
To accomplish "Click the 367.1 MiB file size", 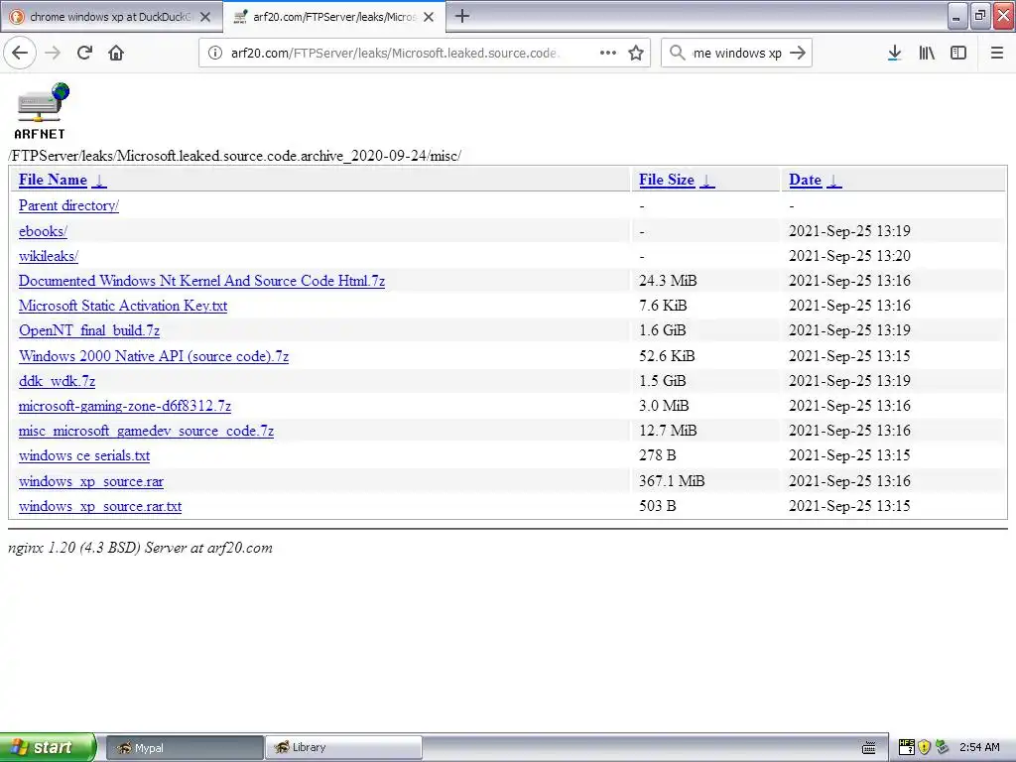I will click(x=672, y=481).
